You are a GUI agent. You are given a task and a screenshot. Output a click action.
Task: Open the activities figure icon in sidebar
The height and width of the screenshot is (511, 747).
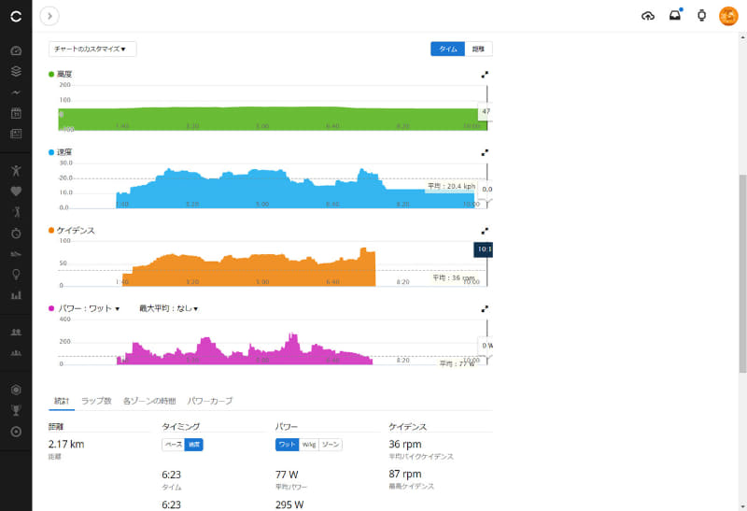(x=16, y=170)
